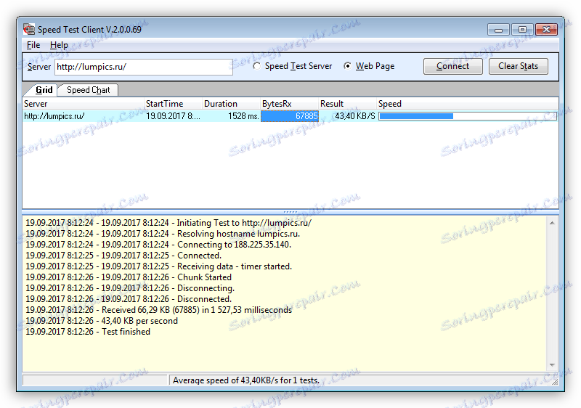The width and height of the screenshot is (581, 408).
Task: Click the 'Connecting to 188.225.35.140.' log line
Action: [158, 245]
